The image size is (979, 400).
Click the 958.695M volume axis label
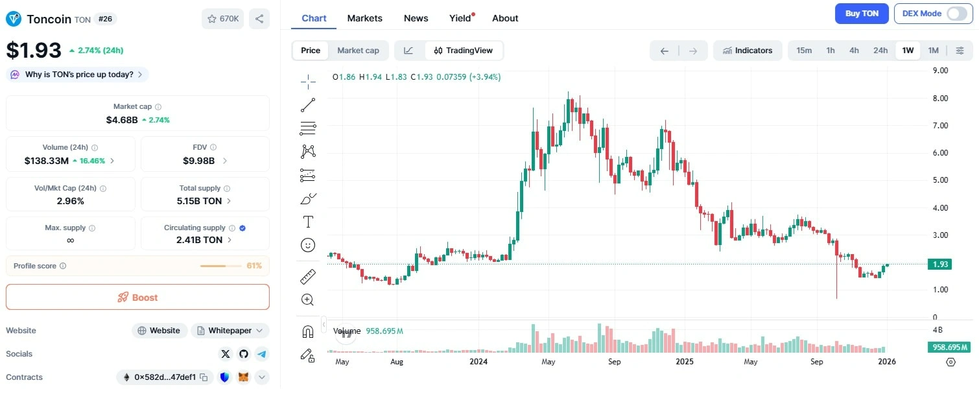[949, 347]
